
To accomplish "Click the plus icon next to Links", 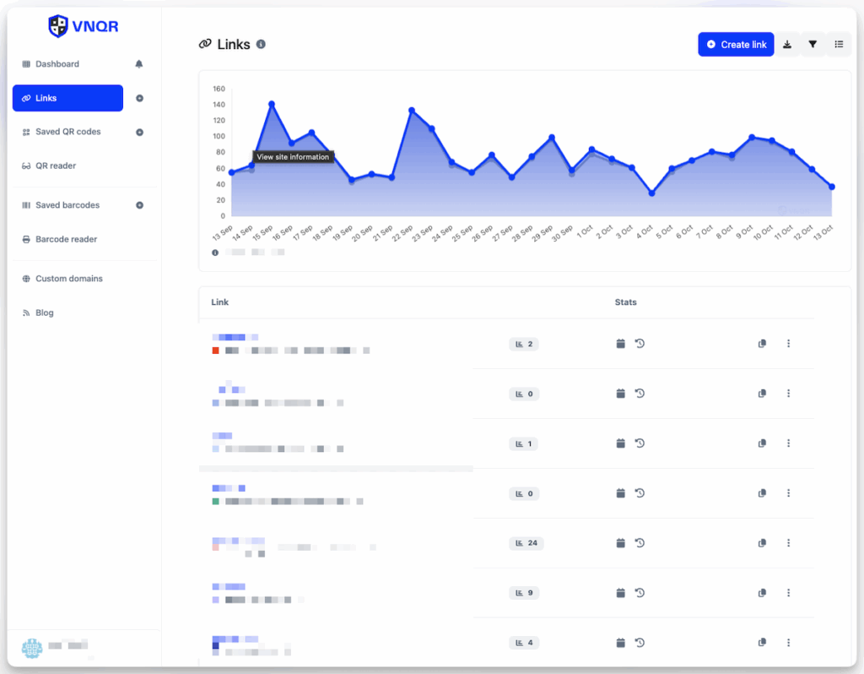I will tap(140, 98).
